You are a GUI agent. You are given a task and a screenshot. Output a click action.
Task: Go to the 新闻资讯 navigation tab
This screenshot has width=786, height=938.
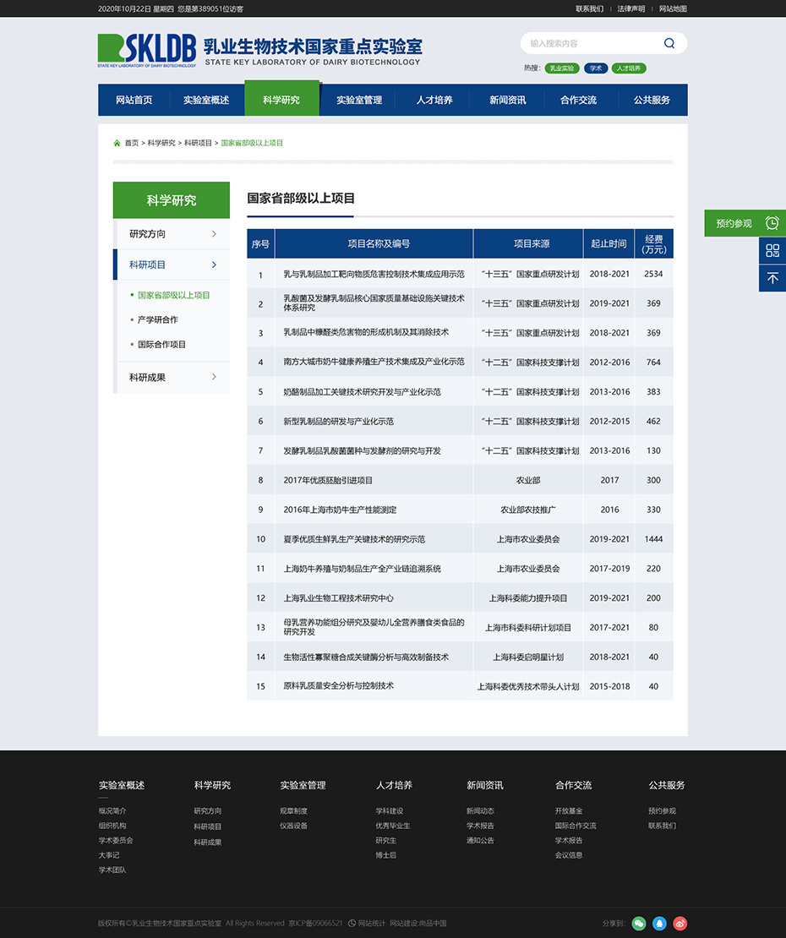507,100
